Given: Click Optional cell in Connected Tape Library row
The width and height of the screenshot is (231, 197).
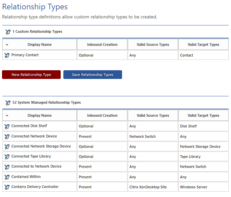Looking at the screenshot, I should 102,157.
